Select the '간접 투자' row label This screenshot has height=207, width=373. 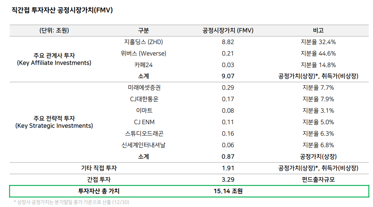click(99, 179)
